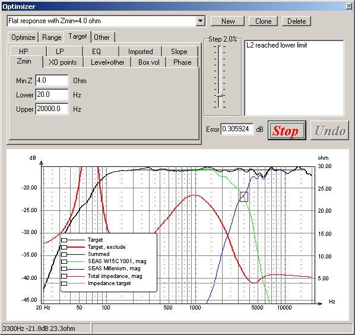The image size is (355, 335).
Task: Toggle the Target legend checkbox
Action: point(64,240)
